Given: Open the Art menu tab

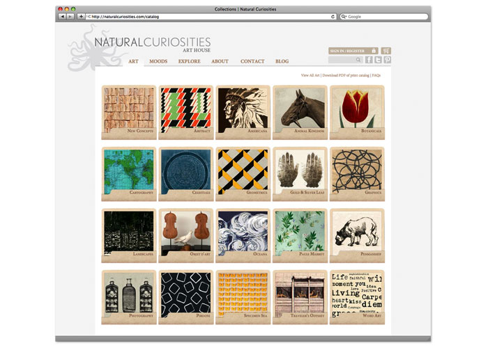Looking at the screenshot, I should [133, 61].
